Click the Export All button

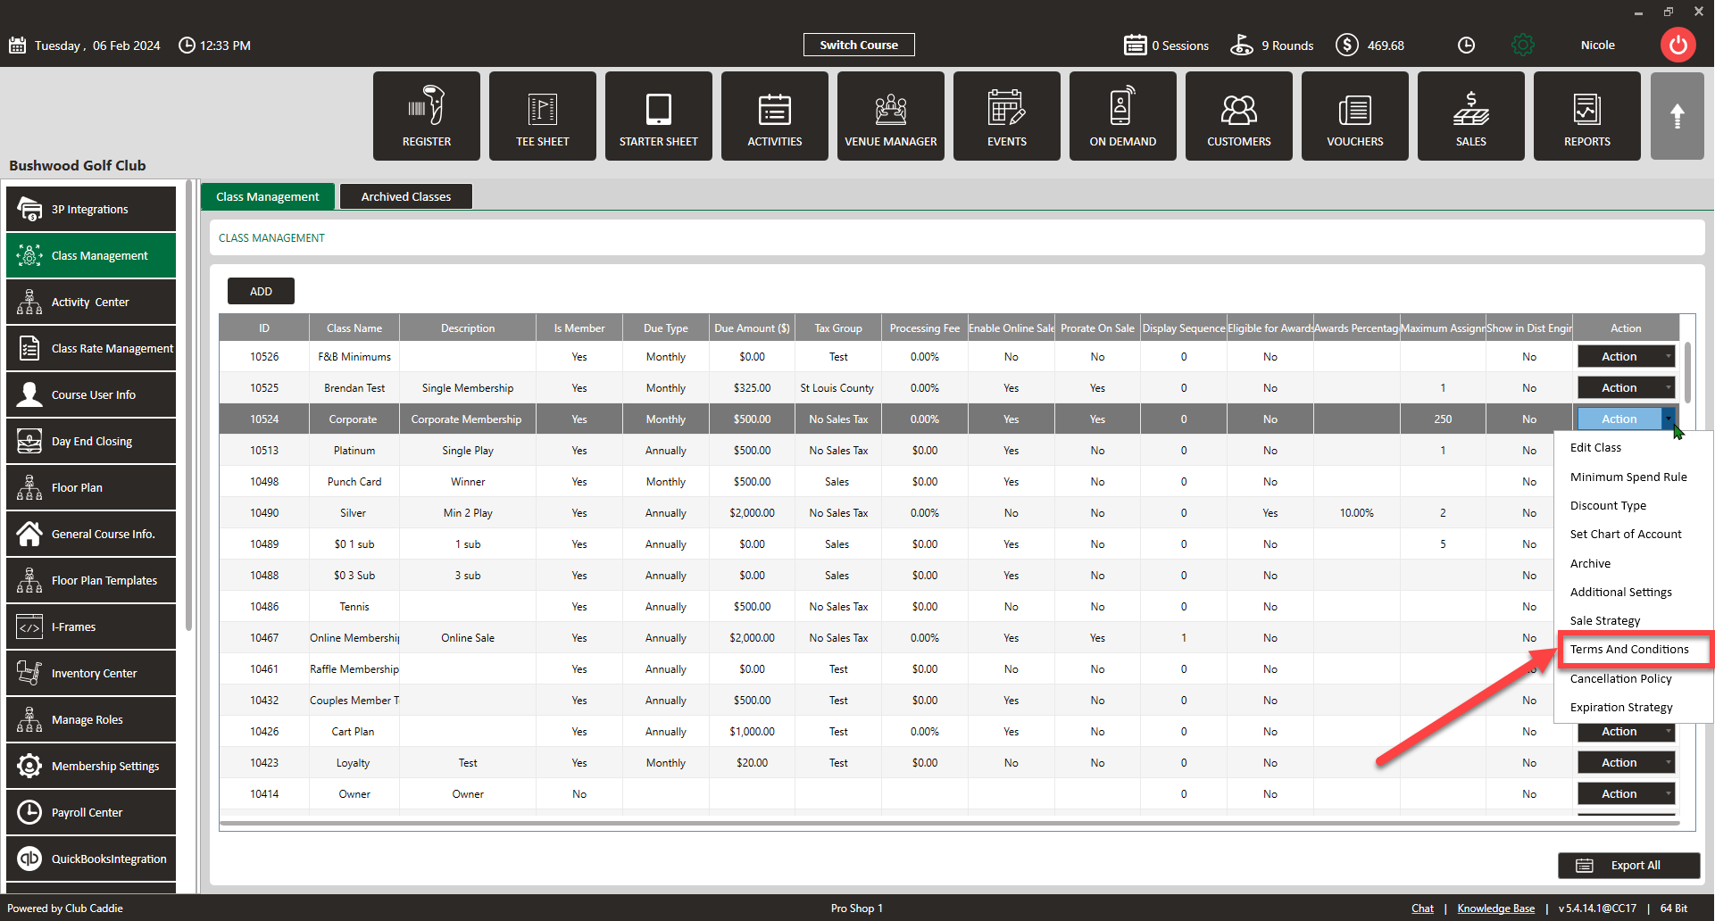tap(1629, 866)
